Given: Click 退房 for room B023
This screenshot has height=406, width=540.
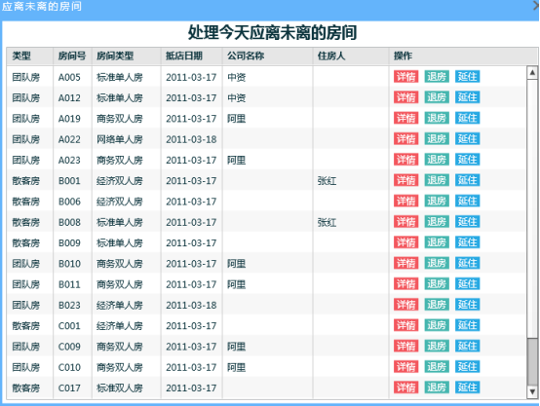Looking at the screenshot, I should coord(437,305).
